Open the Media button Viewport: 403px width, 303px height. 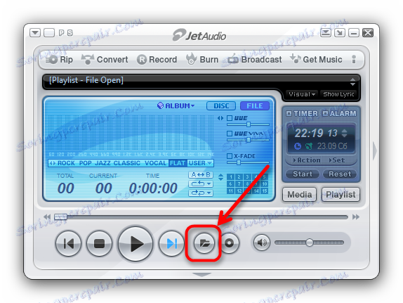pos(300,195)
